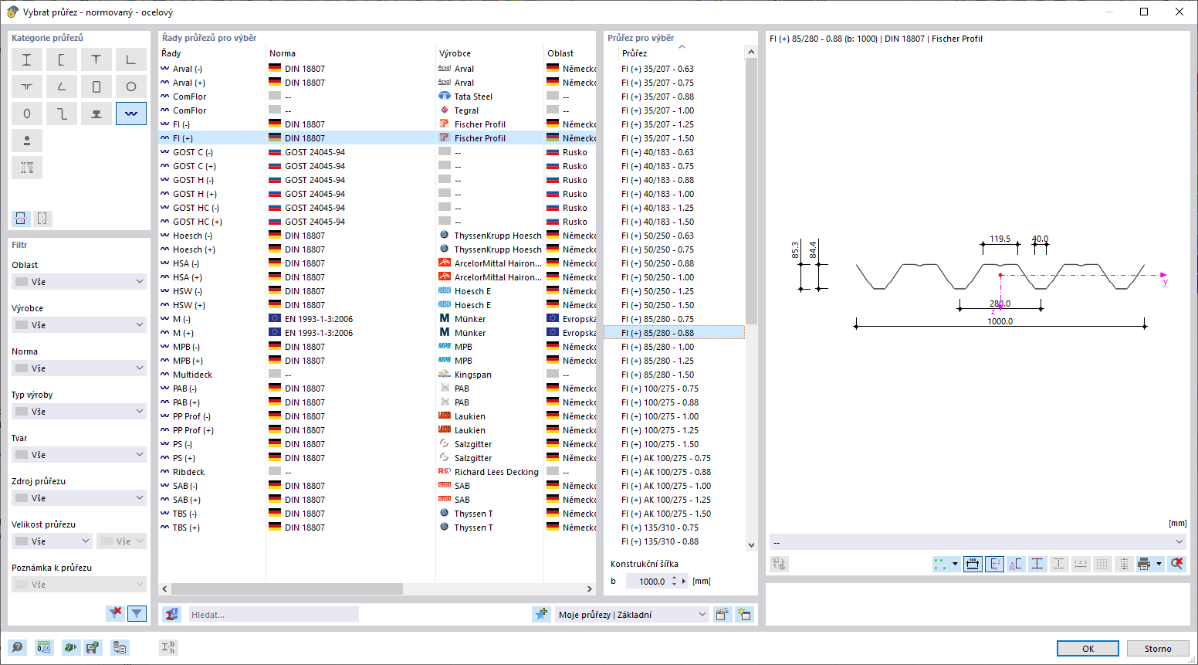This screenshot has width=1198, height=665.
Task: Open Moje průřezy | Základní dropdown
Action: (x=631, y=614)
